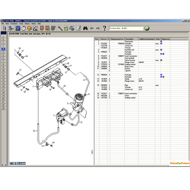
Task: Go back with the left arrow icon
Action: click(x=92, y=28)
